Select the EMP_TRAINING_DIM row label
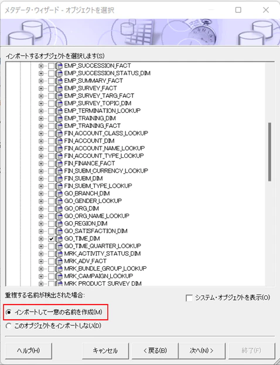The height and width of the screenshot is (365, 280). point(90,118)
